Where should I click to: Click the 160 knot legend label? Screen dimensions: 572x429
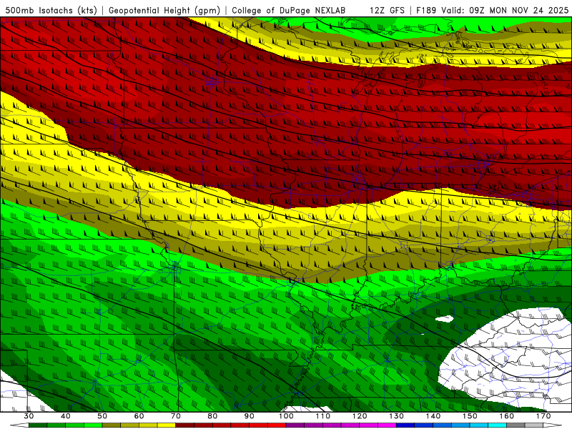[x=507, y=416]
